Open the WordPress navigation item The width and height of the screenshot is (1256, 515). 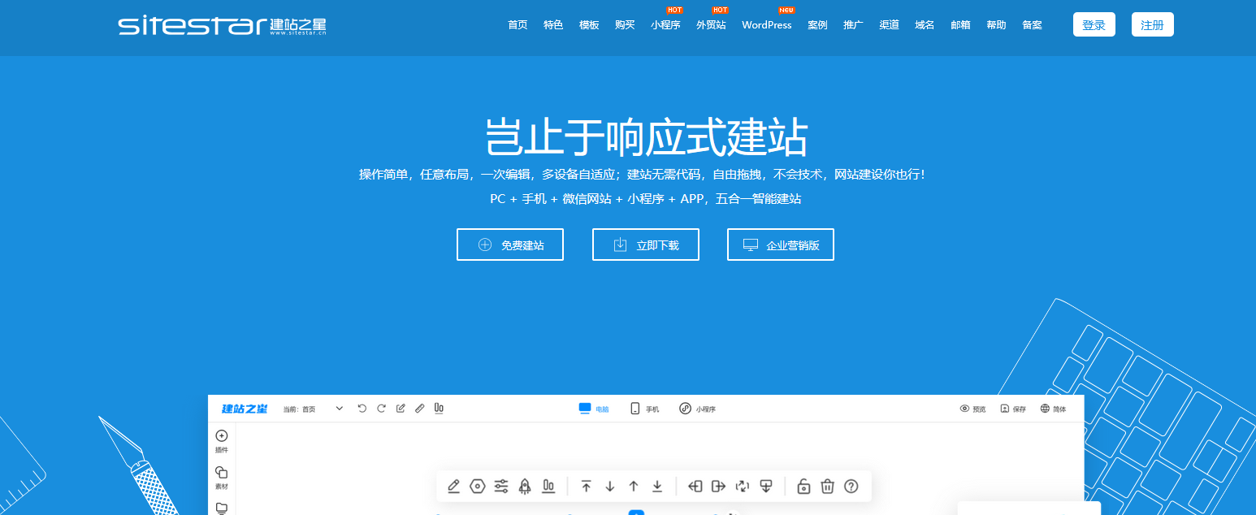[x=766, y=25]
